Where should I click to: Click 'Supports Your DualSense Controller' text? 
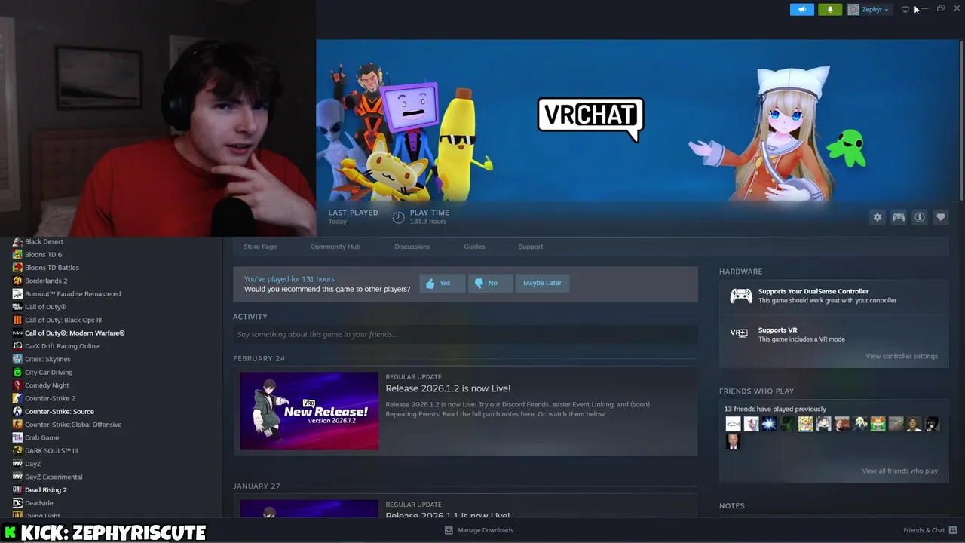813,291
